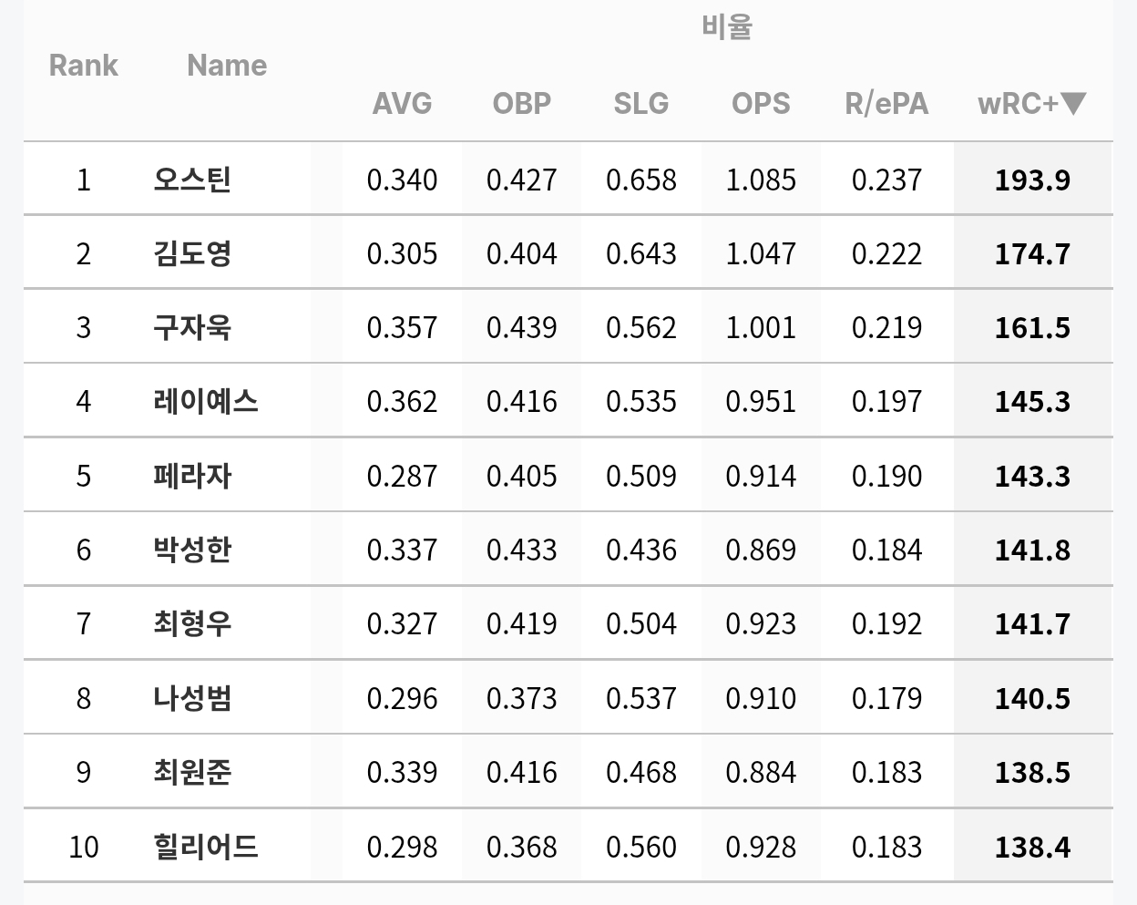The width and height of the screenshot is (1137, 905).
Task: Sort table by AVG column
Action: tap(402, 103)
